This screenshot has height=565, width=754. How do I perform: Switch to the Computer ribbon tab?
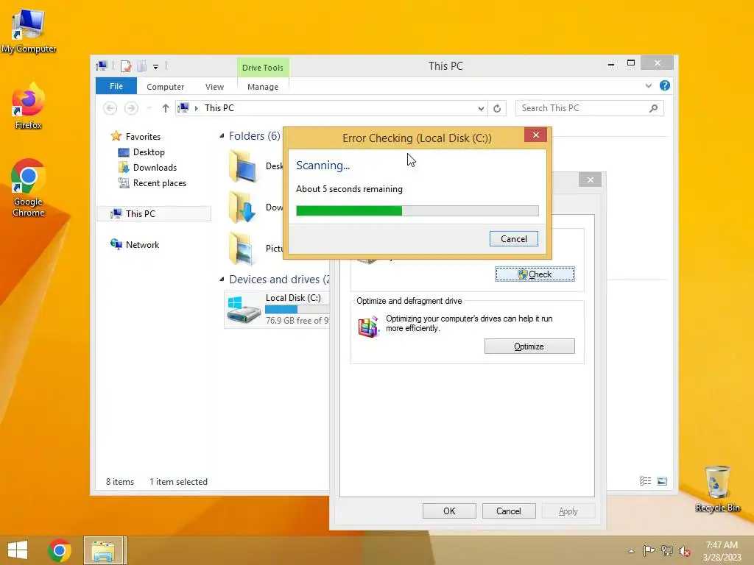point(166,87)
